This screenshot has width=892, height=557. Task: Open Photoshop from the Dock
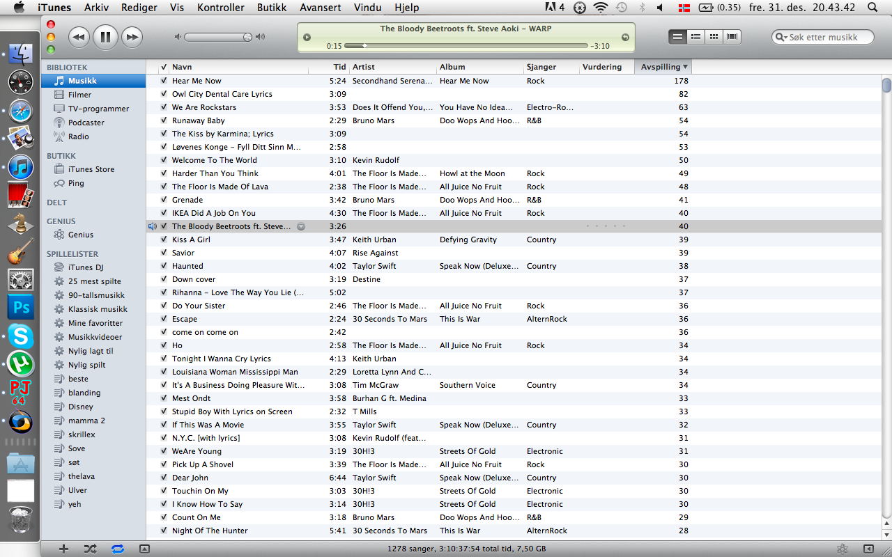click(21, 307)
